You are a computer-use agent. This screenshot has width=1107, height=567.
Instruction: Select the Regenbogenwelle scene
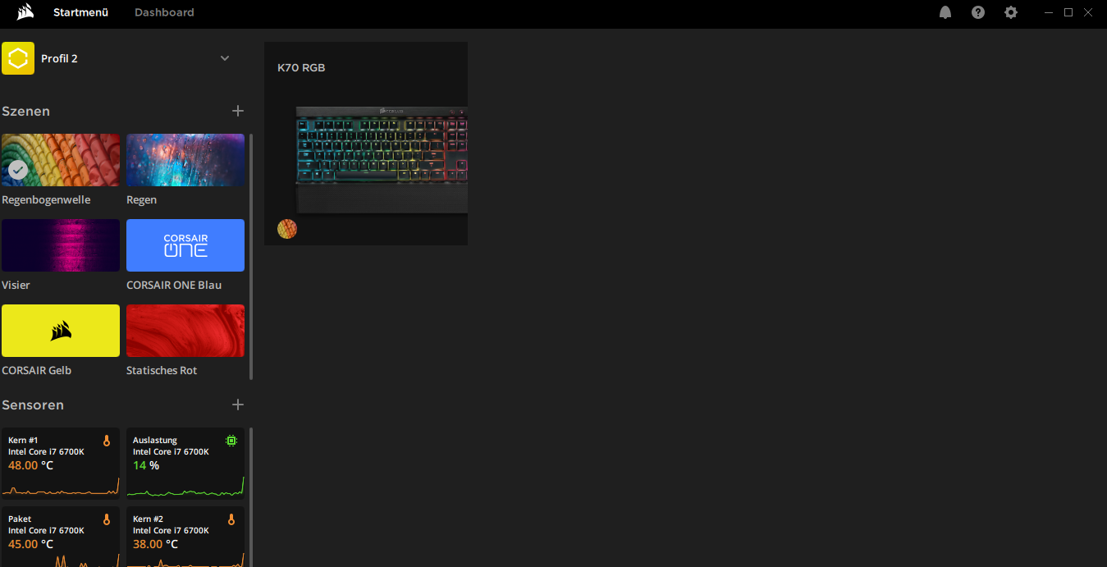click(61, 160)
